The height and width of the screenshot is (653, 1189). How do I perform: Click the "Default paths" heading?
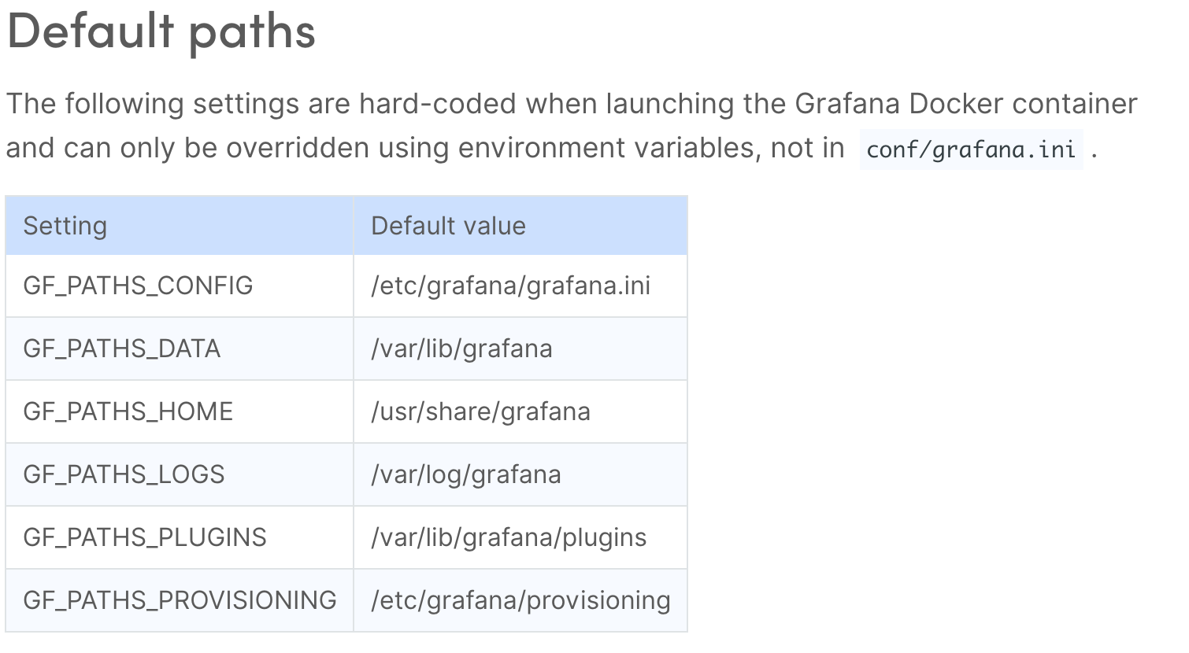(x=161, y=31)
